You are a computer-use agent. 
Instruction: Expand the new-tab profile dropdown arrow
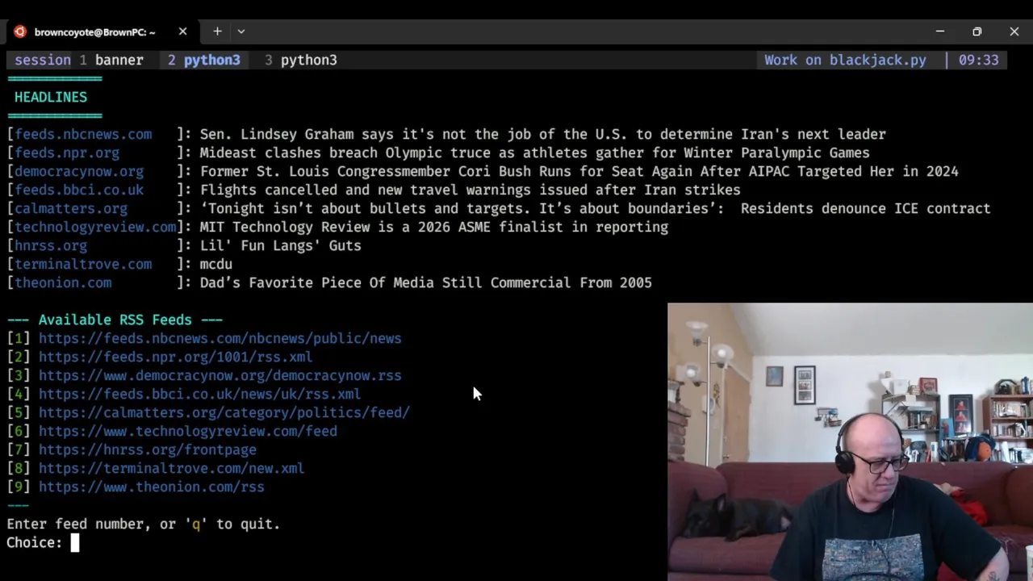[x=240, y=31]
